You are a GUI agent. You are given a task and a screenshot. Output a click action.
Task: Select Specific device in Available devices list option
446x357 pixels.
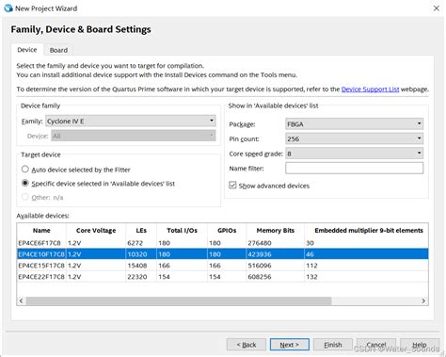pos(25,183)
